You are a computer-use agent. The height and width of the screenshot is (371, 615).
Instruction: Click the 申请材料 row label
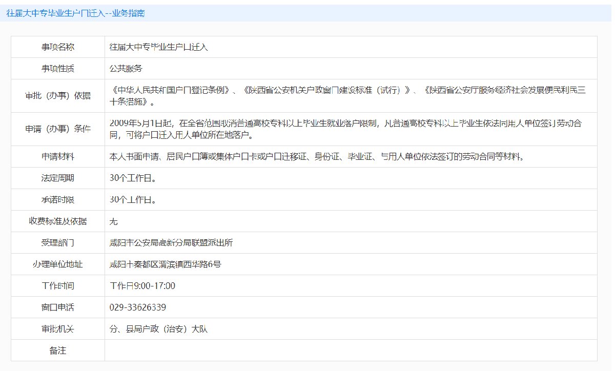coord(58,157)
